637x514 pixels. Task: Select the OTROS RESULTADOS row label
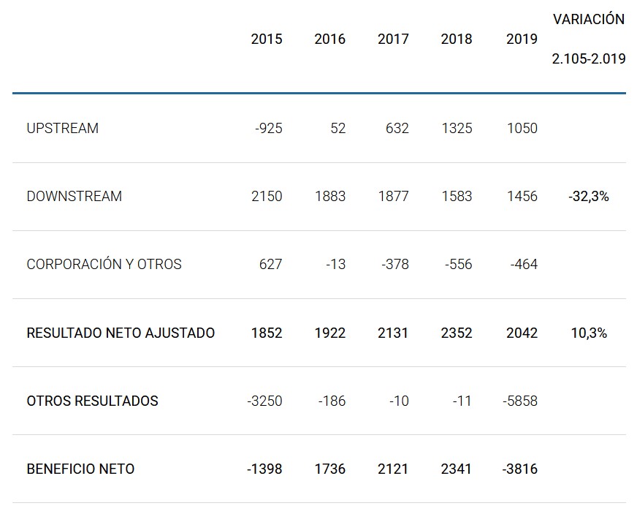[92, 401]
